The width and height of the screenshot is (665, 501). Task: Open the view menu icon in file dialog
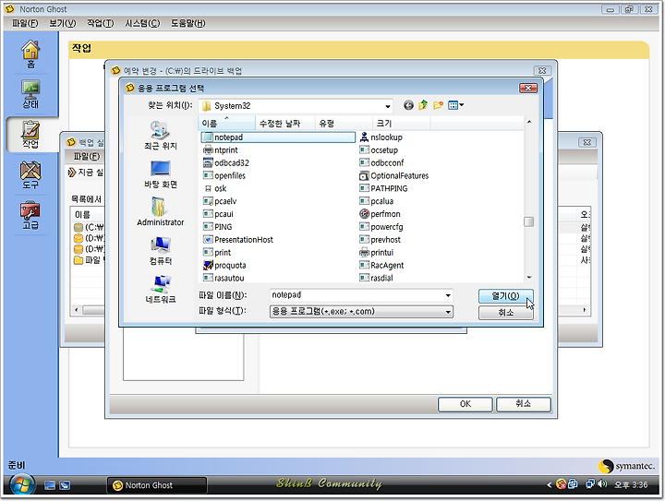click(x=456, y=105)
